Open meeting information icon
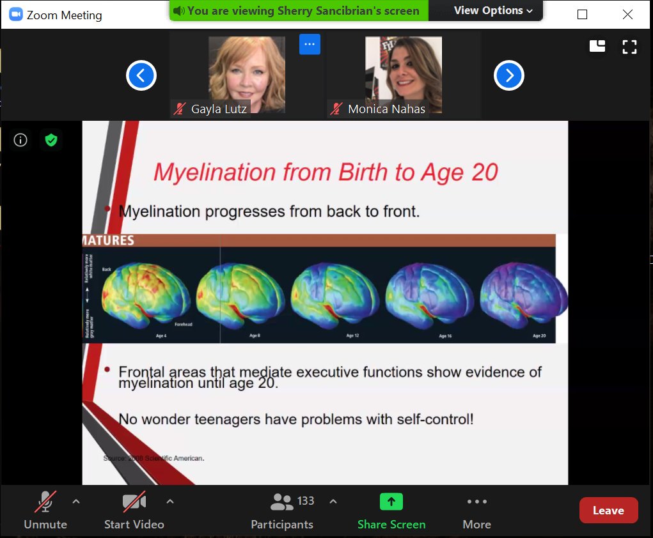Viewport: 653px width, 538px height. tap(20, 140)
